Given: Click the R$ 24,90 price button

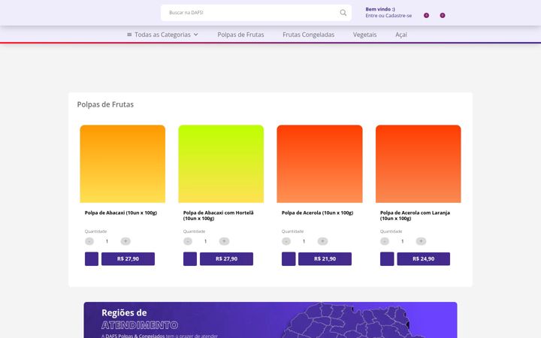Looking at the screenshot, I should (423, 259).
